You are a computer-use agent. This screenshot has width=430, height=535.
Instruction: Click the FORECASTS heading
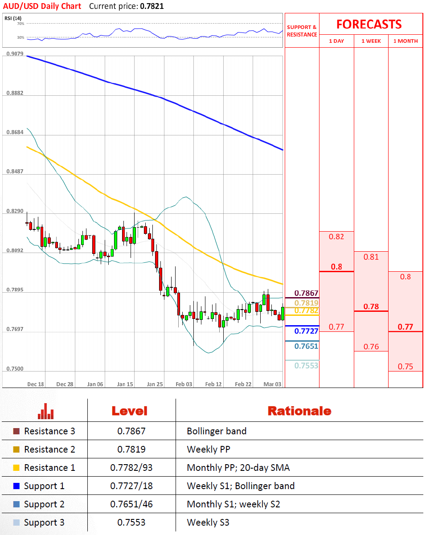coord(369,24)
